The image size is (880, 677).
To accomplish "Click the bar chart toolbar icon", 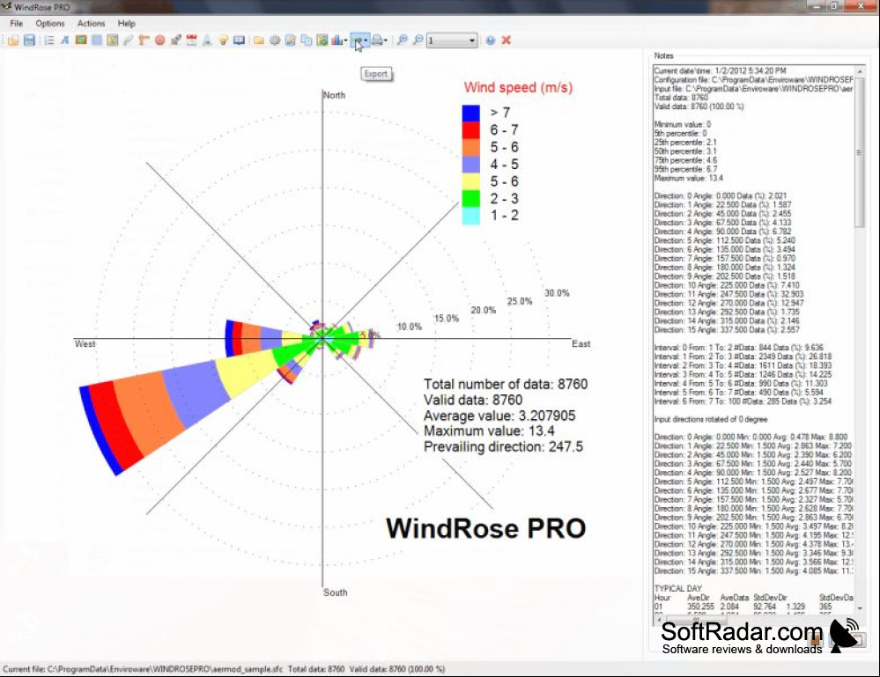I will point(336,40).
